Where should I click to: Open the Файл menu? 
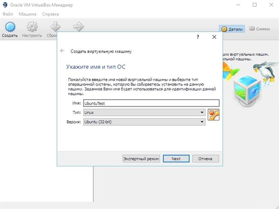(8, 14)
